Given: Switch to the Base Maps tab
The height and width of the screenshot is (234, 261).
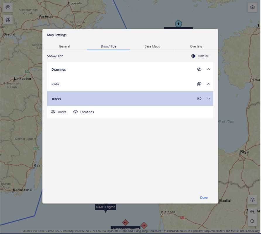Looking at the screenshot, I should [x=152, y=46].
